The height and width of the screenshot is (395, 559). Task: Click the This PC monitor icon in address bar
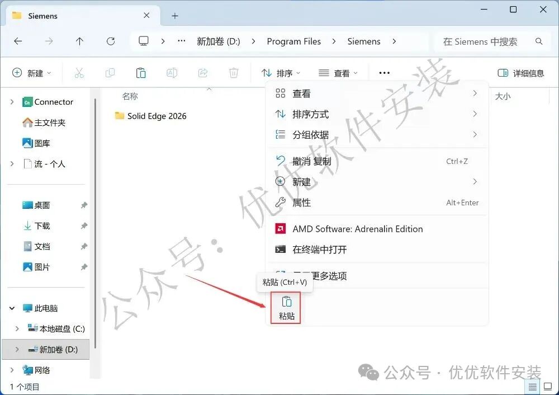click(x=144, y=41)
